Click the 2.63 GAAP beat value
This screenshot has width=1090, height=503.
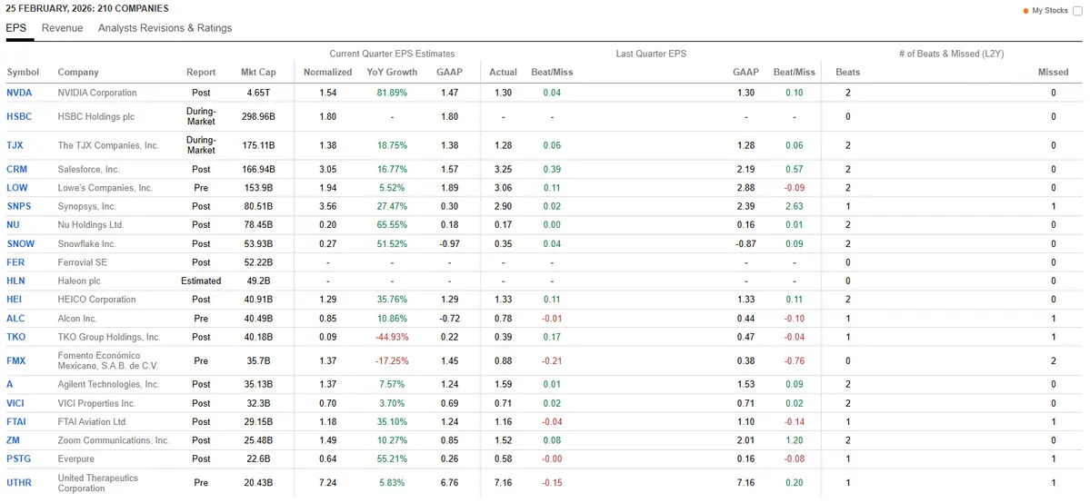[793, 206]
